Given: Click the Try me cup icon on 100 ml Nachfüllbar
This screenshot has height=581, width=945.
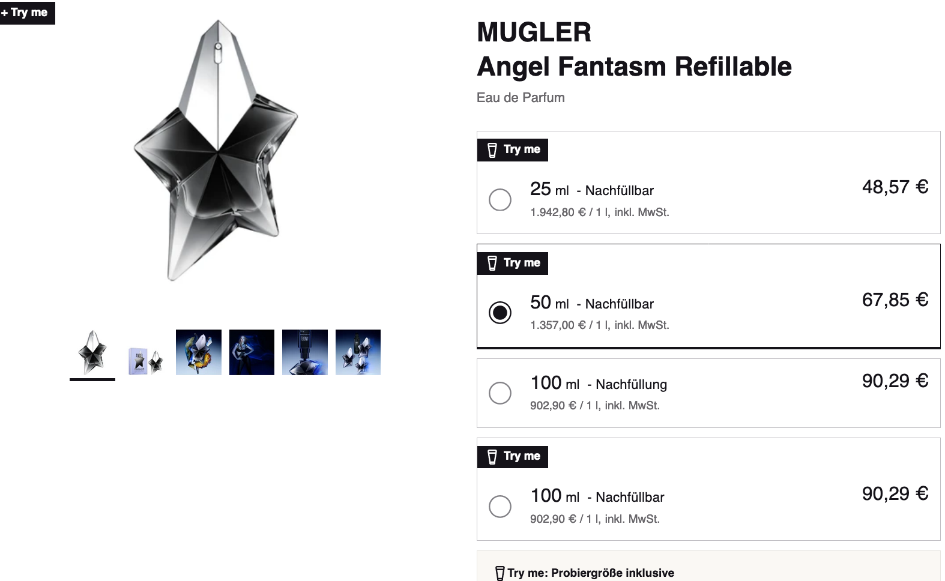Looking at the screenshot, I should [492, 457].
